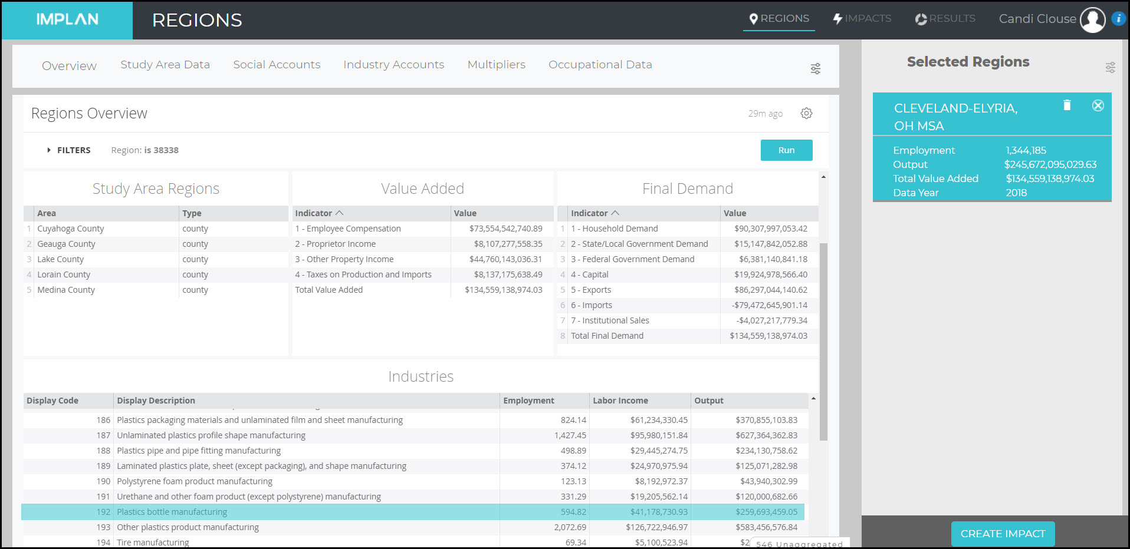Select the Geauga County row
Viewport: 1130px width, 549px height.
pos(156,244)
